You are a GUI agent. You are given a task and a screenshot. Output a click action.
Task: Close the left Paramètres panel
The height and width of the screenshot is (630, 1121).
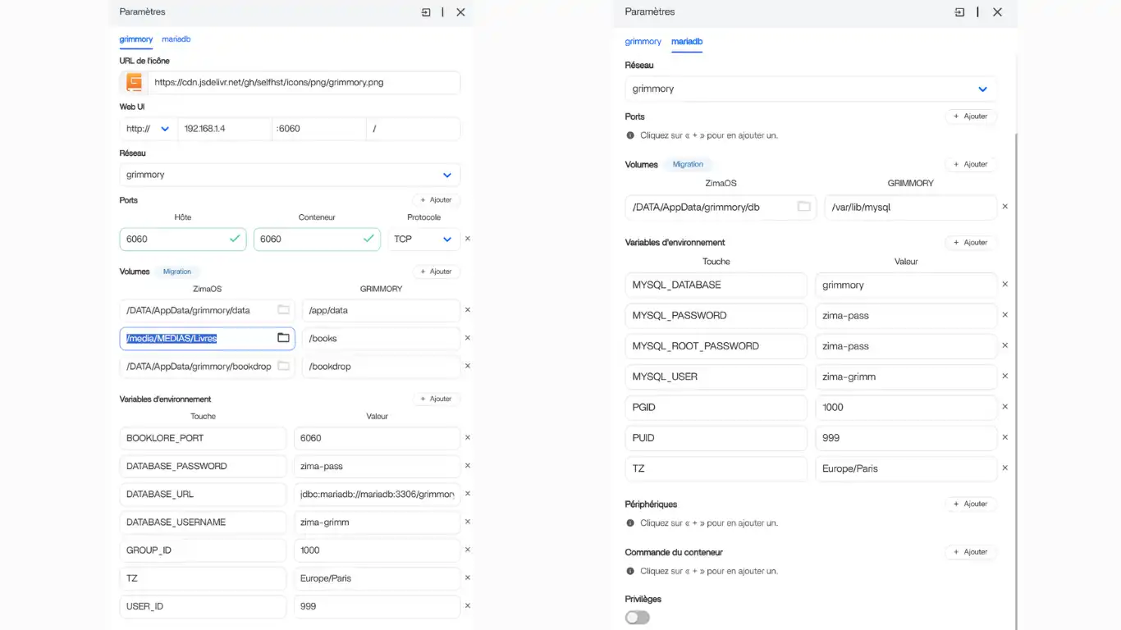460,12
